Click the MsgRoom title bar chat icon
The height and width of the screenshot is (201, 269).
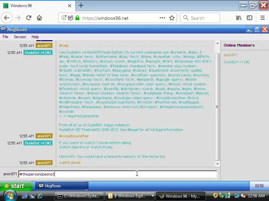3,29
